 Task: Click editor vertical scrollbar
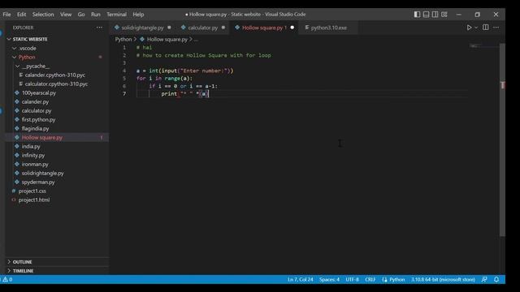click(x=503, y=140)
